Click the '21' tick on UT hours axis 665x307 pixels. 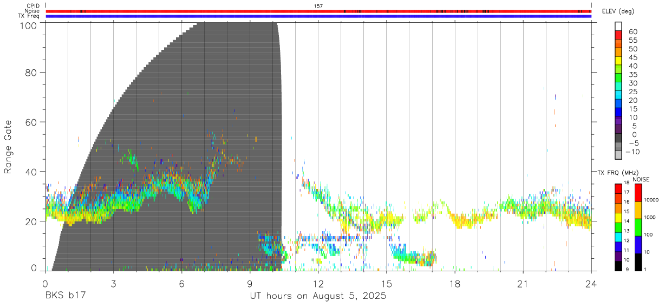click(523, 284)
